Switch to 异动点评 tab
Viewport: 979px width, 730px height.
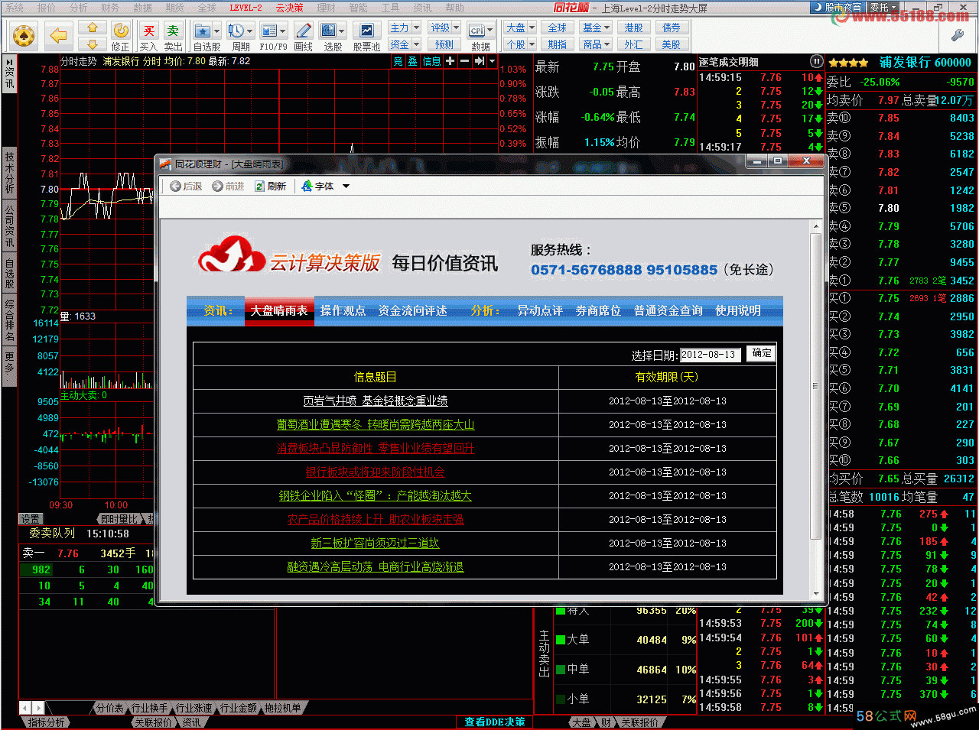click(x=539, y=310)
